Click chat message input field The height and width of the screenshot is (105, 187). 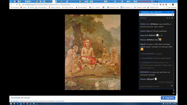155,86
